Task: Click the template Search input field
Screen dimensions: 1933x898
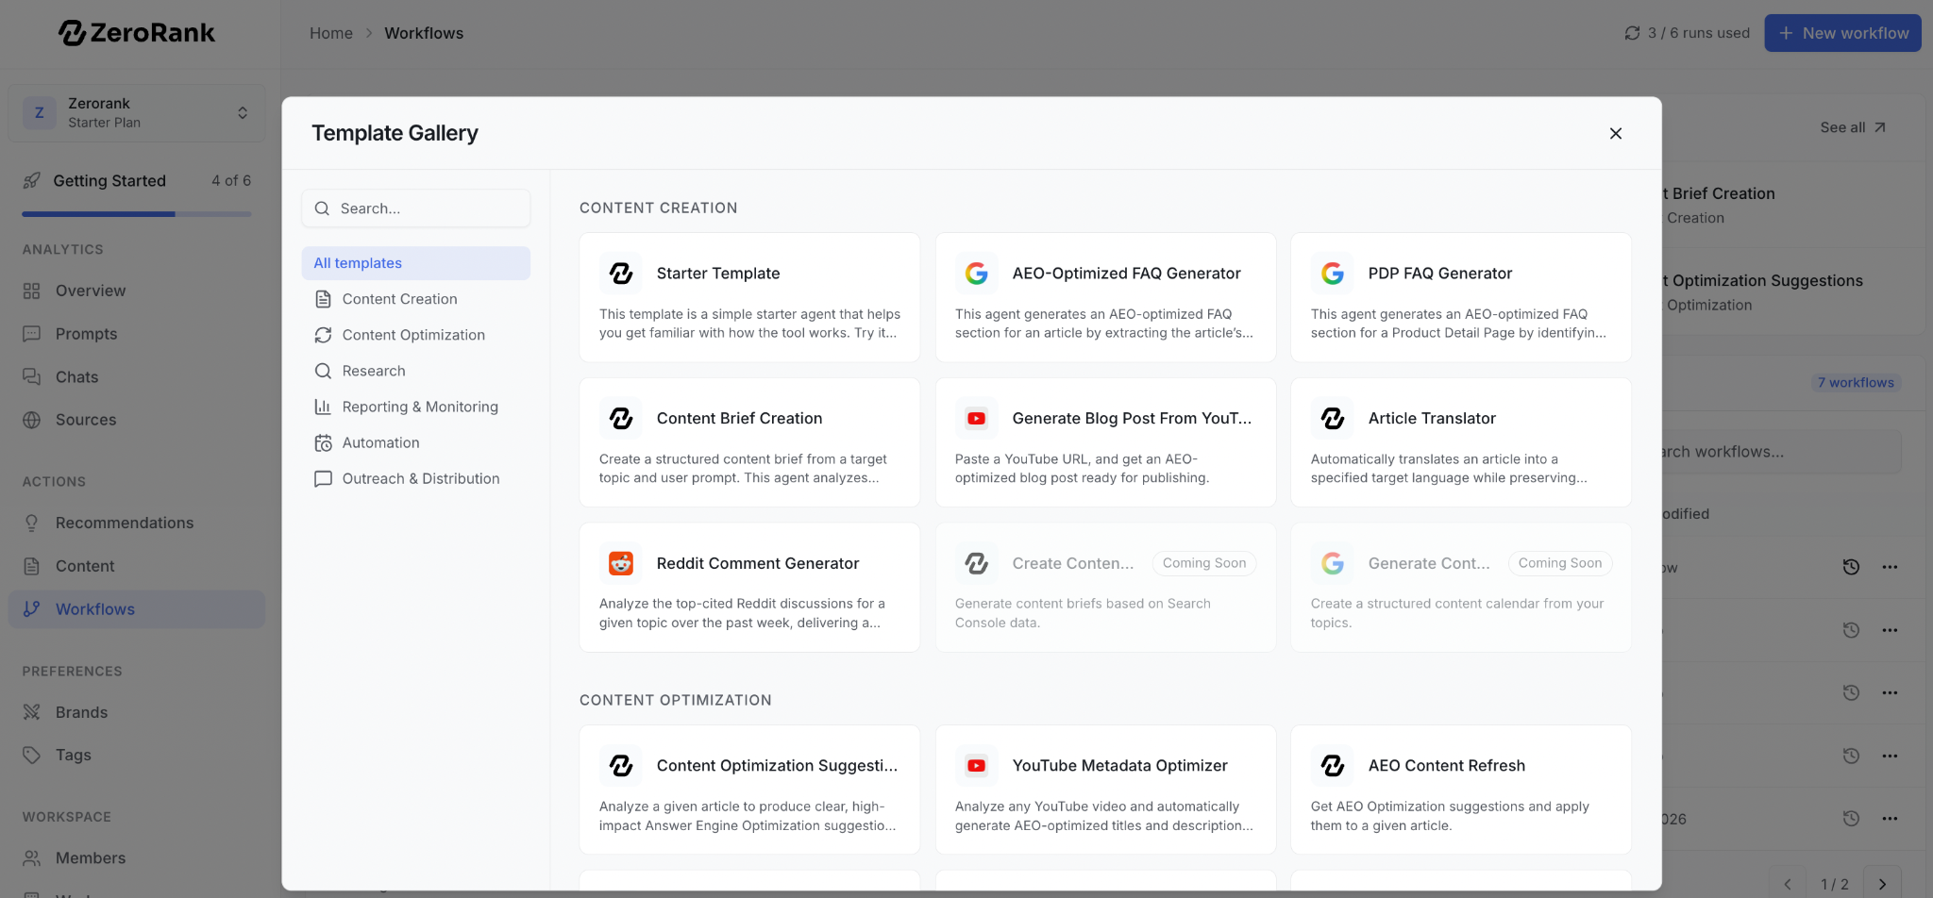Action: (416, 208)
